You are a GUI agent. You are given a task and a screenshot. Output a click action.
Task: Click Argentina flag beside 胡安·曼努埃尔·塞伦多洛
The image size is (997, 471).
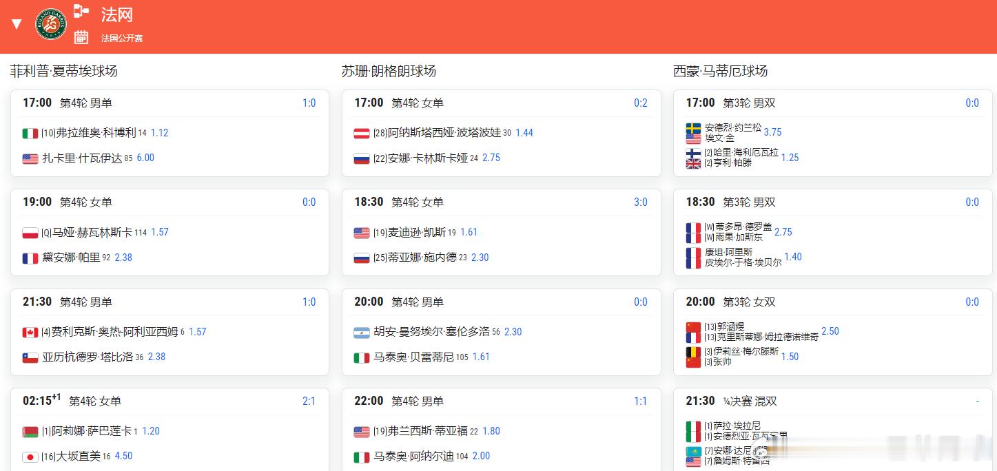coord(362,332)
